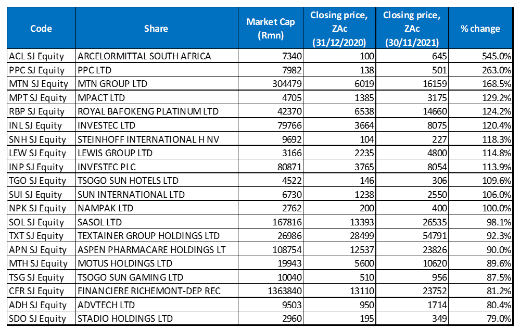
Task: Click SASOL LTD closing price 26535
Action: coord(412,222)
